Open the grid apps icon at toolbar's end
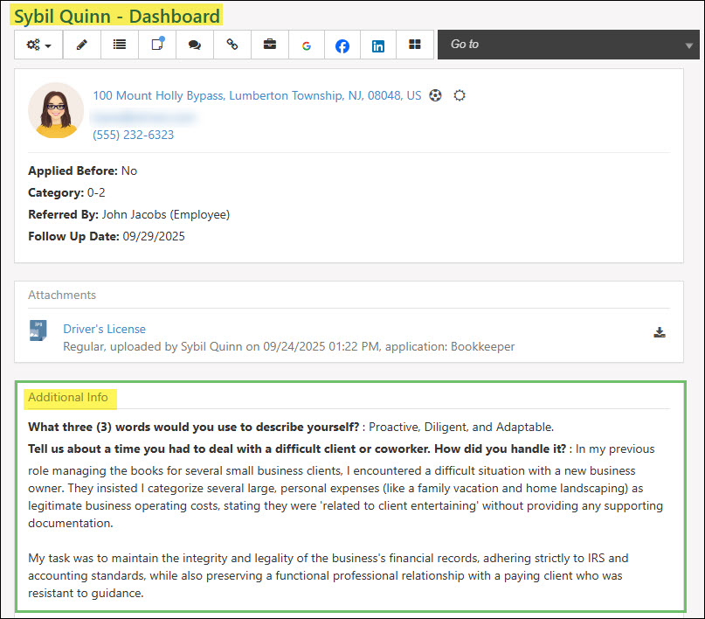Viewport: 705px width, 619px height. (x=414, y=44)
